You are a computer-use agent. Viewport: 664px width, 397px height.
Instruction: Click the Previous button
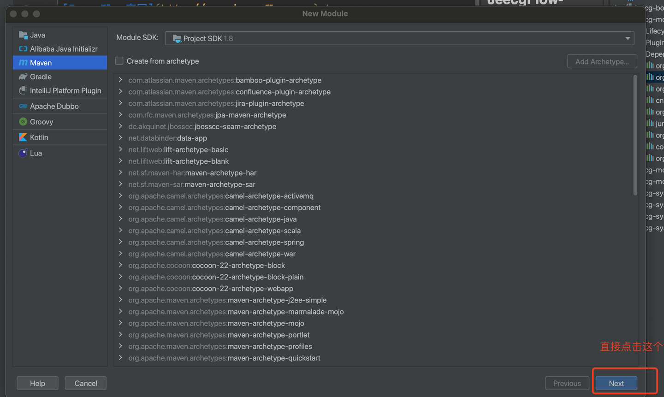click(x=567, y=383)
